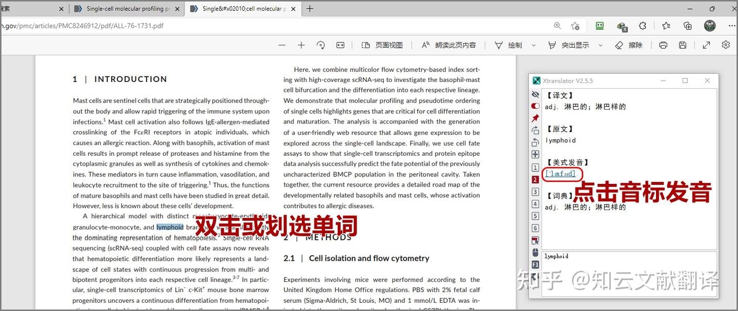
Task: Expand the 绘制 pen options dropdown
Action: pos(534,45)
